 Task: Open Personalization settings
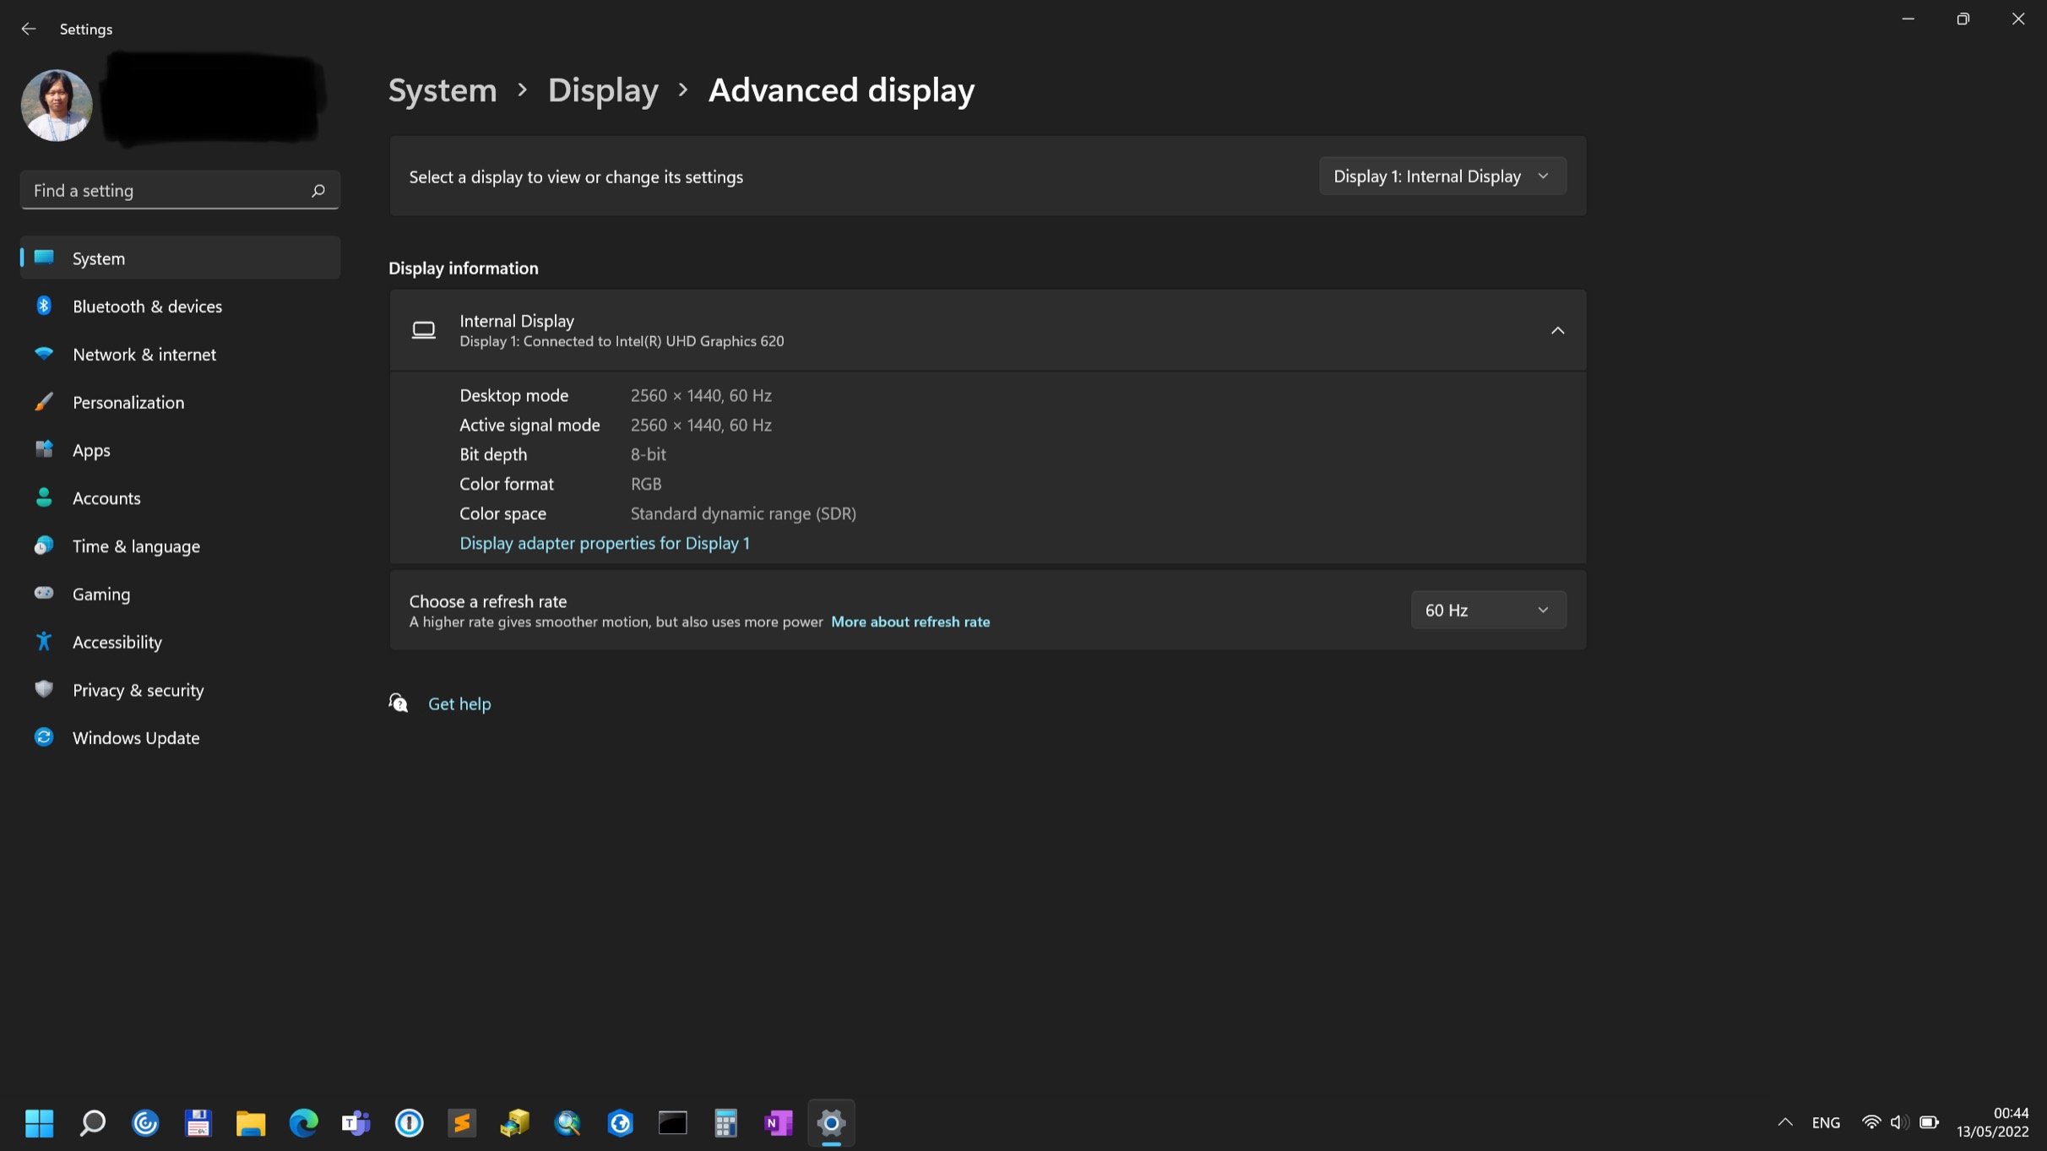point(180,402)
